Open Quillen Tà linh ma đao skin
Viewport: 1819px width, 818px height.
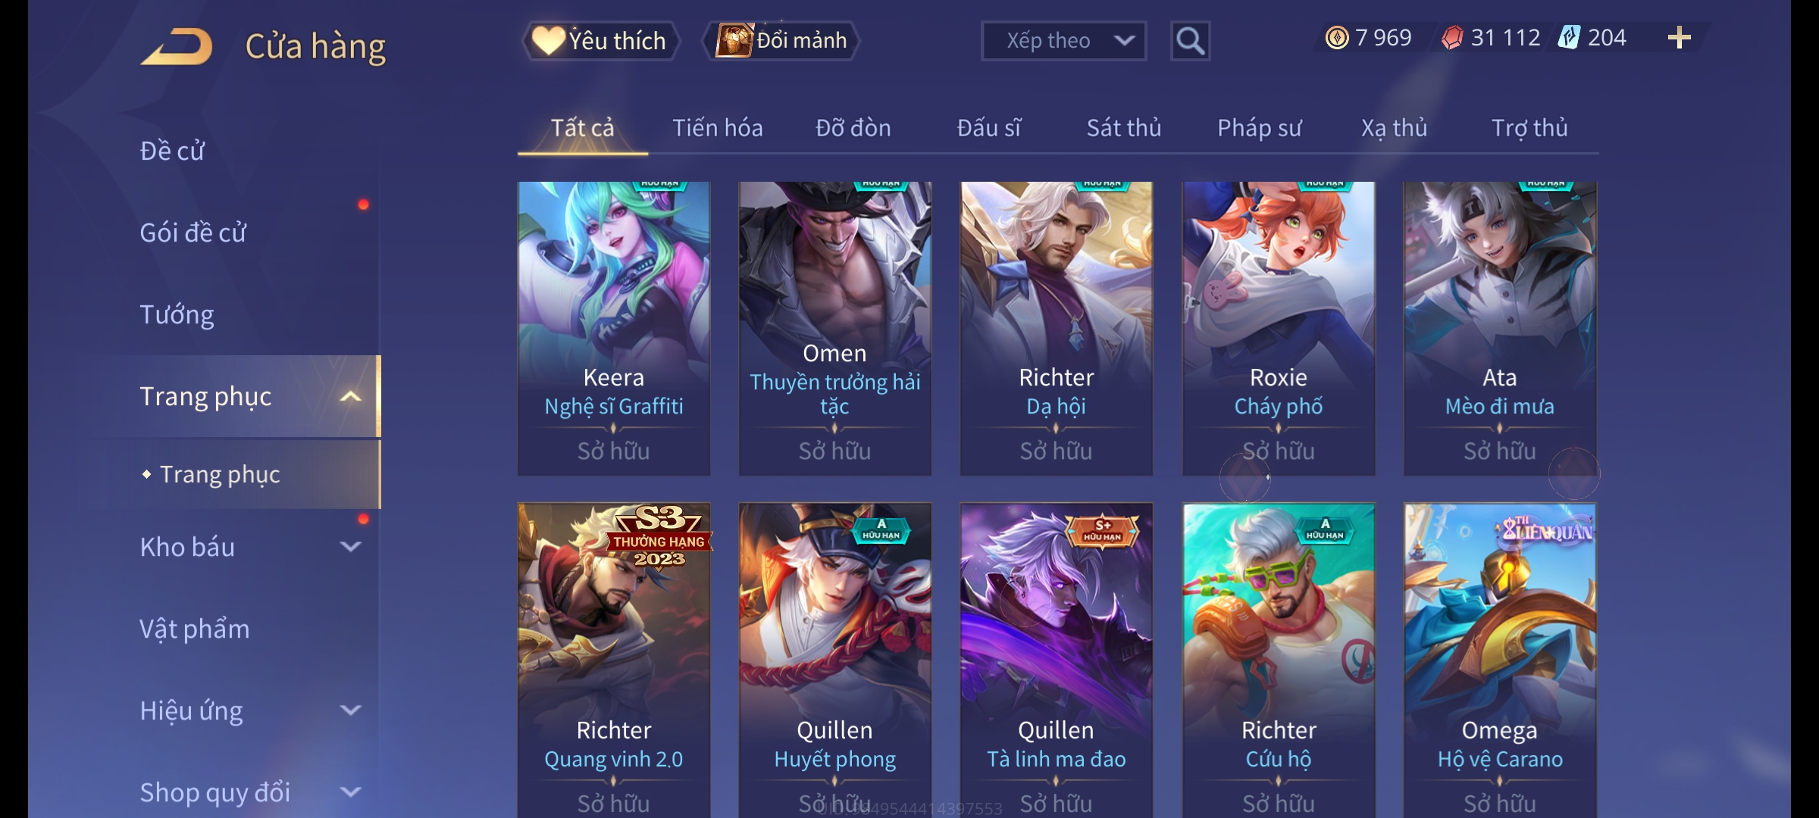1057,660
